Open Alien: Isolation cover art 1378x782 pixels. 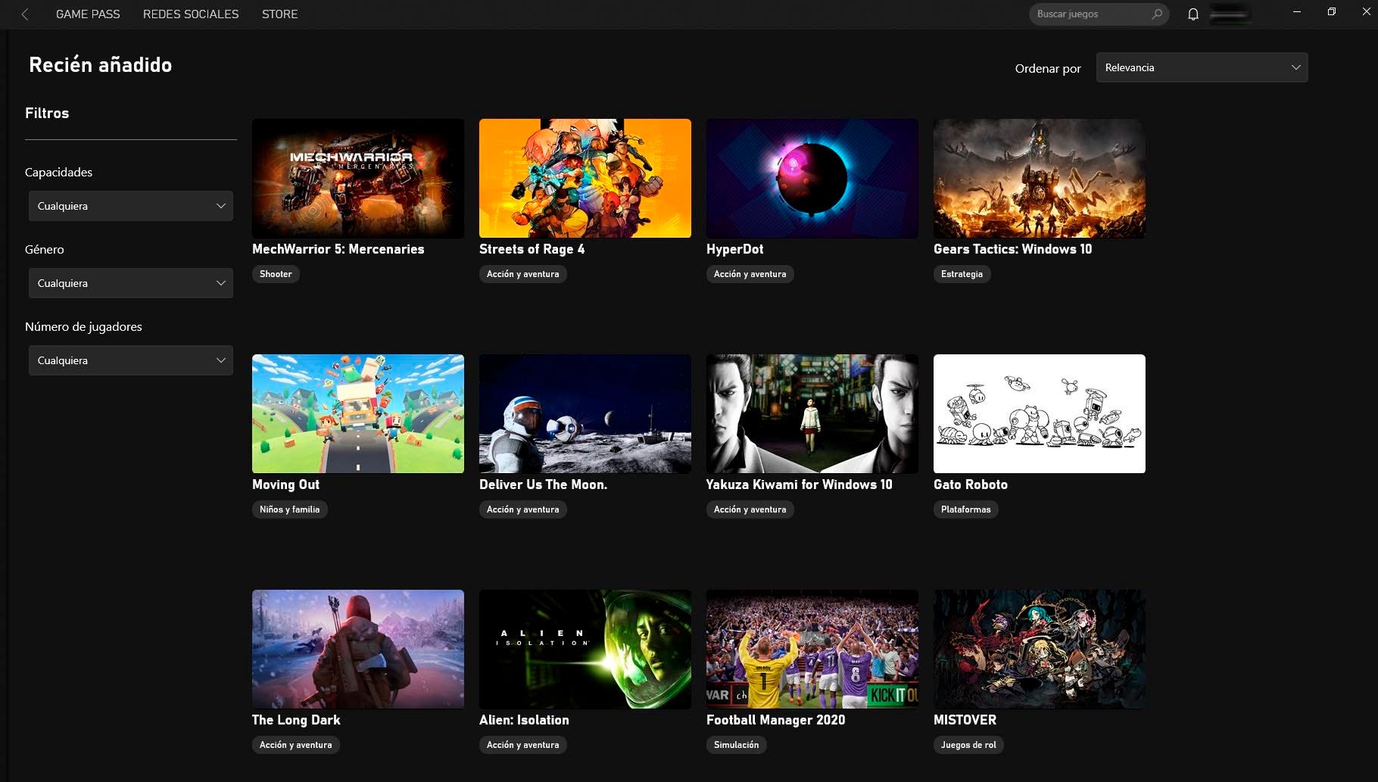585,649
